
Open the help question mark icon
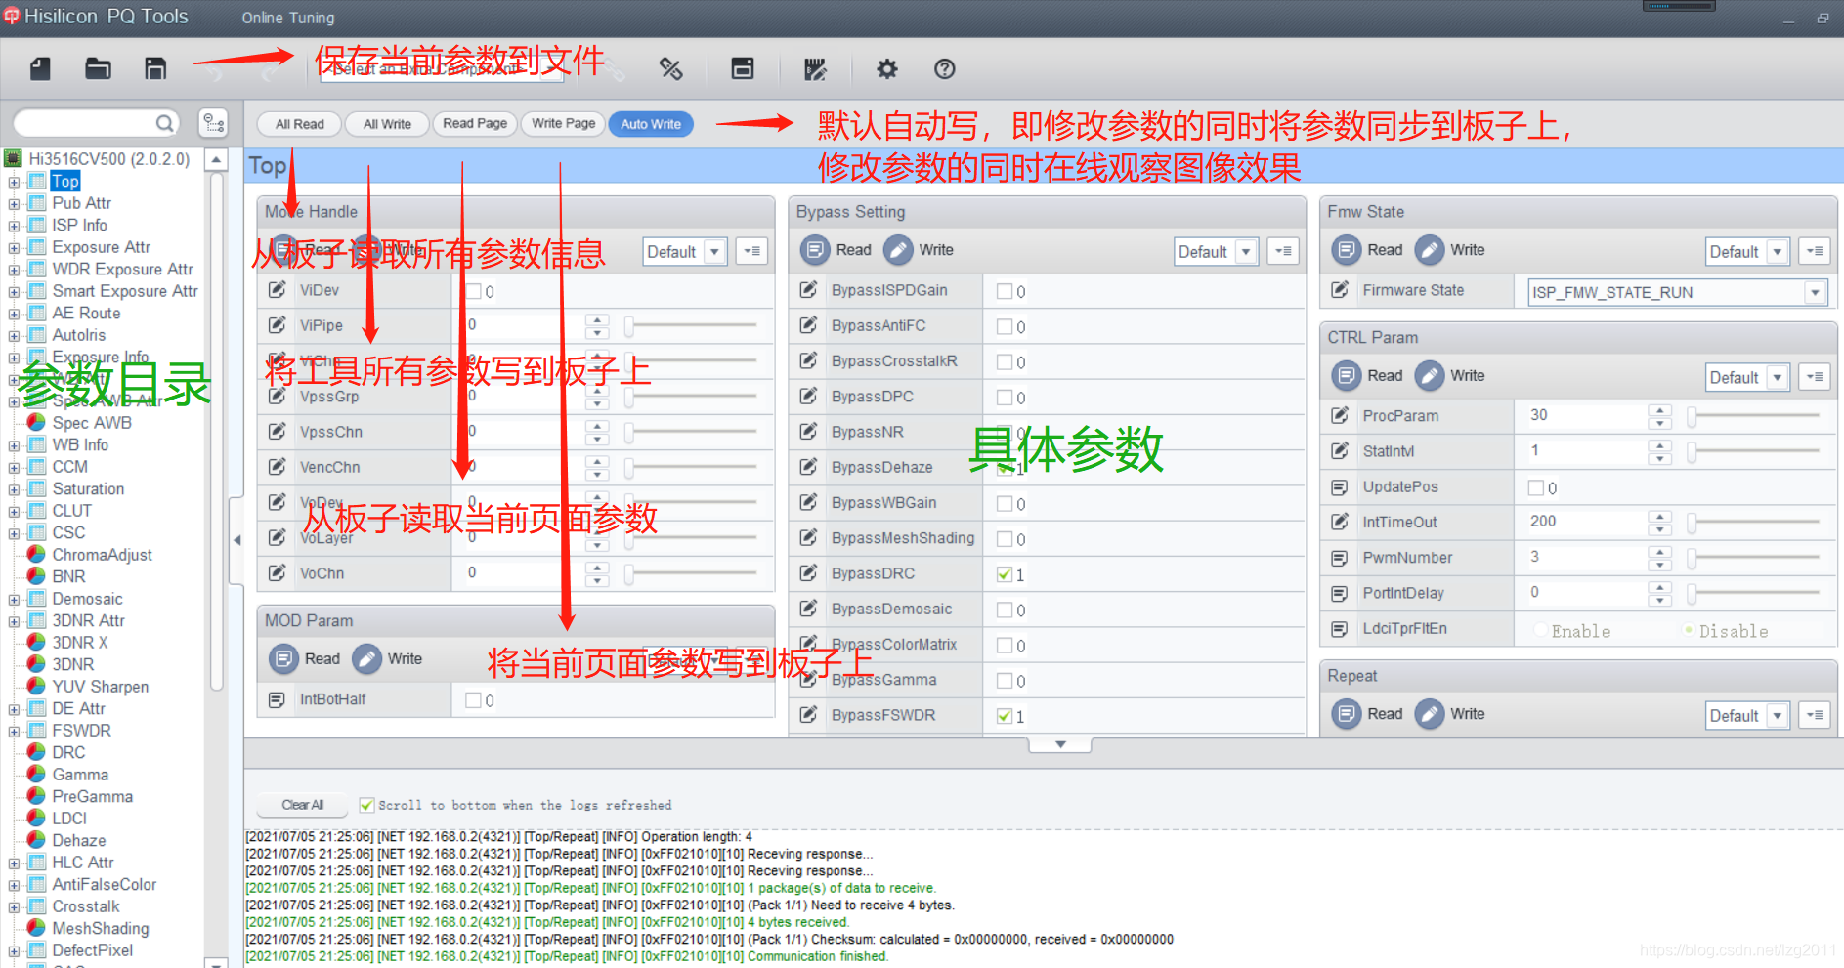coord(944,68)
